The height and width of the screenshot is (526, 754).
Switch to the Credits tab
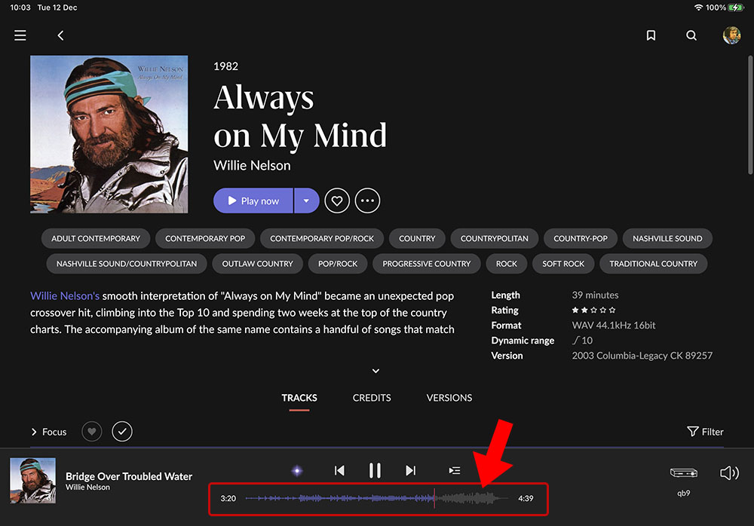click(x=372, y=398)
